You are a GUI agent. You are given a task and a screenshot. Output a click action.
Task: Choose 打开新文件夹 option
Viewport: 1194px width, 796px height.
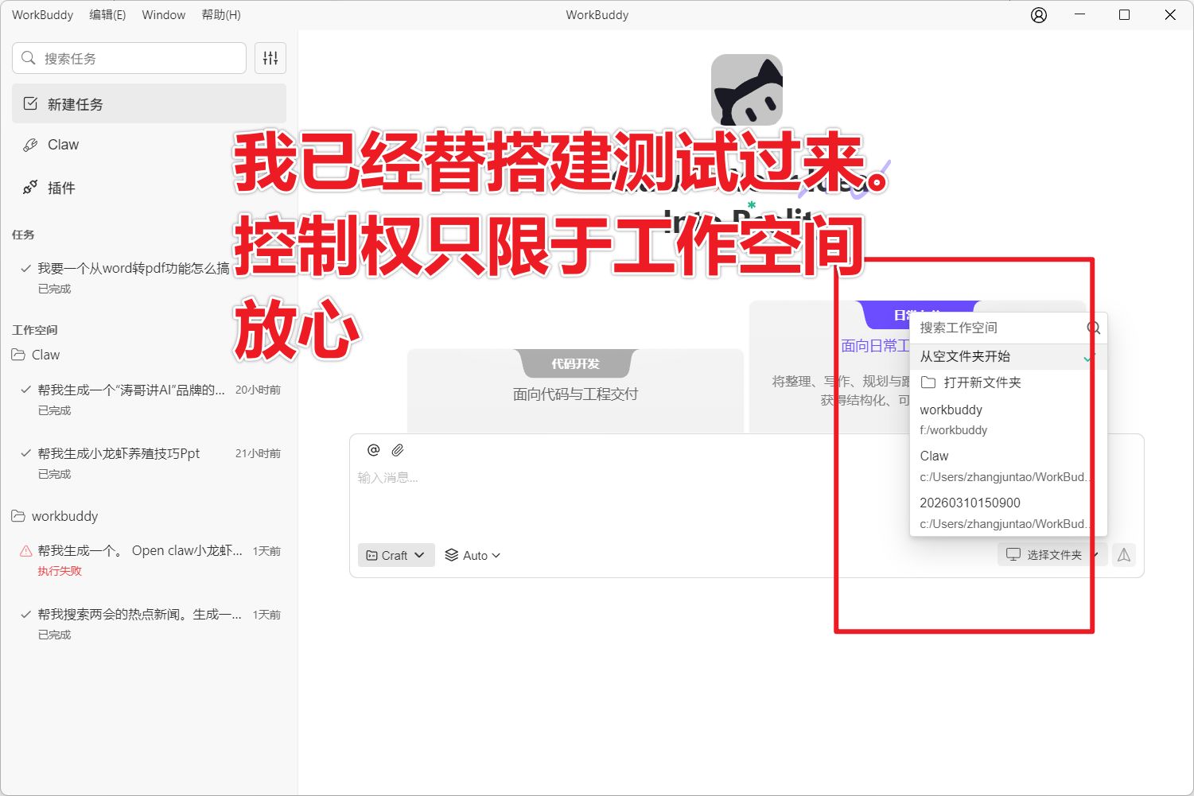(x=1008, y=382)
